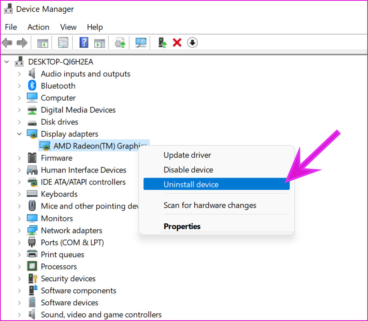Click the Bluetooth category icon
Image resolution: width=368 pixels, height=321 pixels.
pyautogui.click(x=32, y=85)
